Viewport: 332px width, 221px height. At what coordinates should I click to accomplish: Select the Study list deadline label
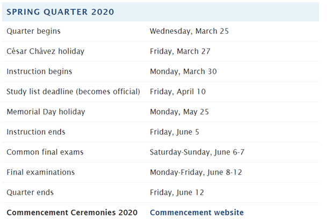[x=73, y=92]
